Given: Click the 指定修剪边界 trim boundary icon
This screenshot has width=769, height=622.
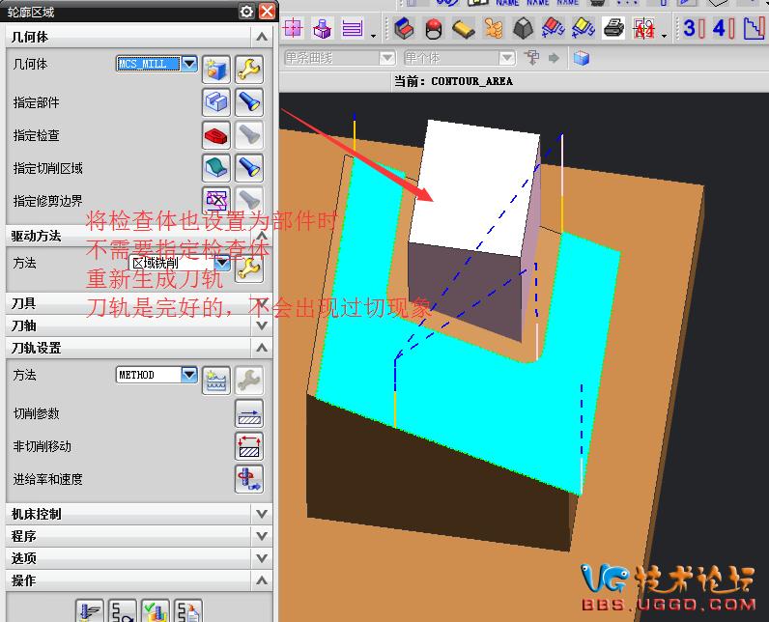Looking at the screenshot, I should point(215,200).
